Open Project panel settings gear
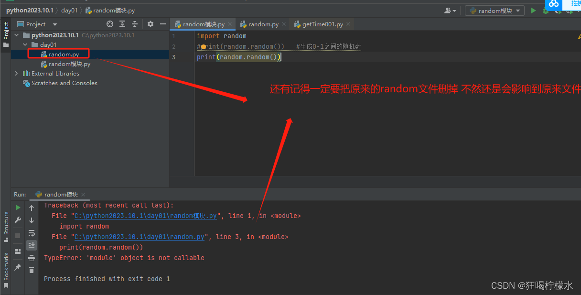The height and width of the screenshot is (295, 581). click(x=150, y=23)
